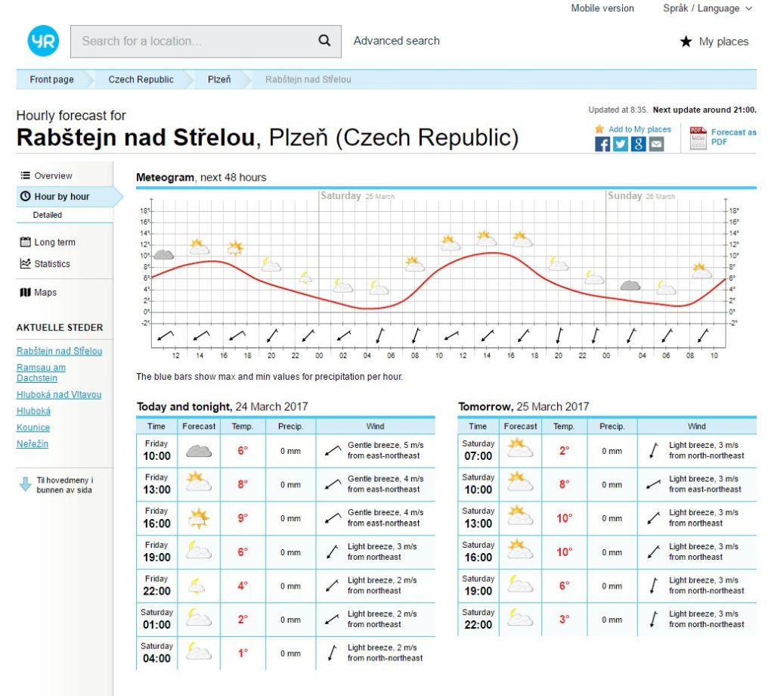Image resolution: width=774 pixels, height=696 pixels.
Task: Go to Czech Republic breadcrumb
Action: [x=141, y=79]
